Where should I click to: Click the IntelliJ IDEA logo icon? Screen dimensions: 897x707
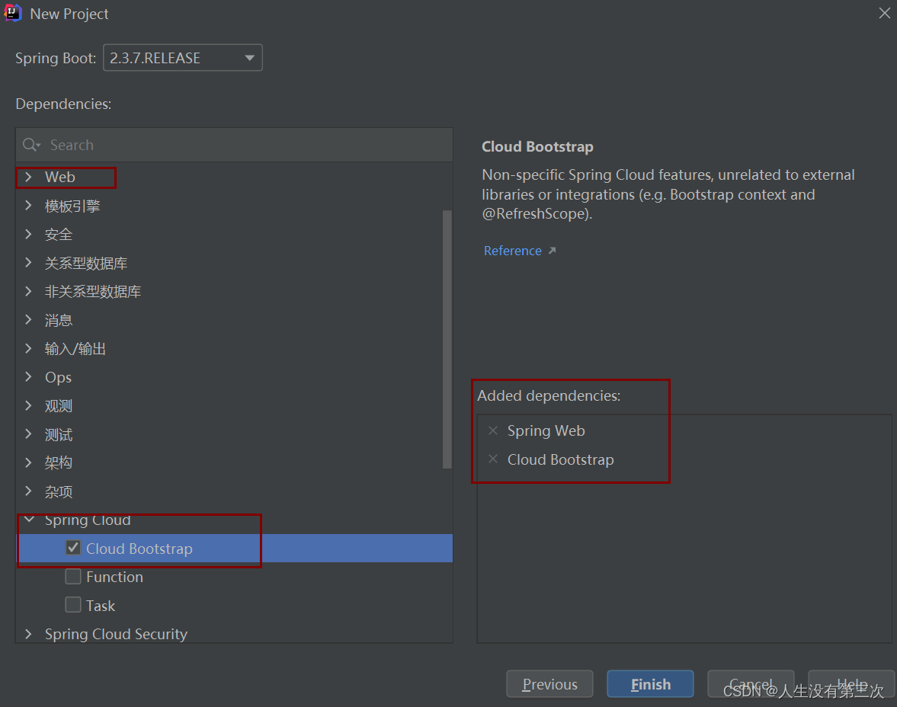[x=13, y=13]
